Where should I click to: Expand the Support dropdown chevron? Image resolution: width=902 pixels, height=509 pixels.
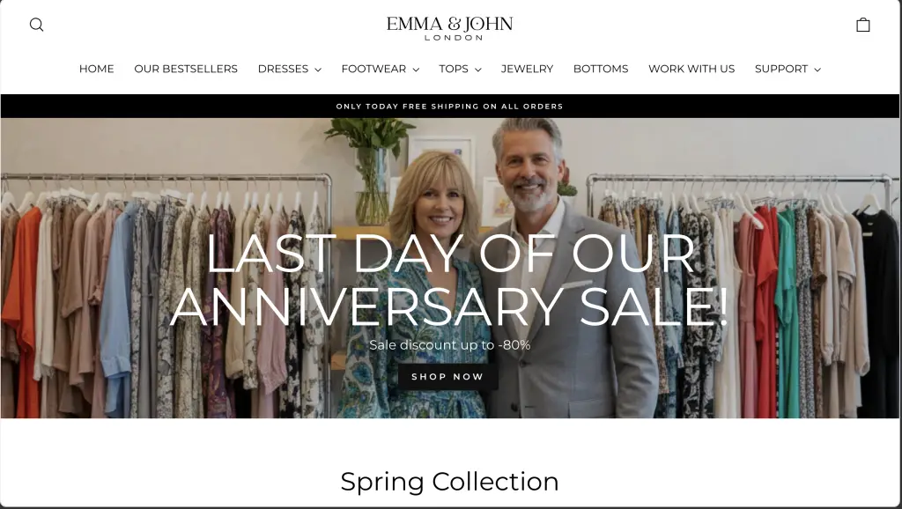tap(817, 70)
